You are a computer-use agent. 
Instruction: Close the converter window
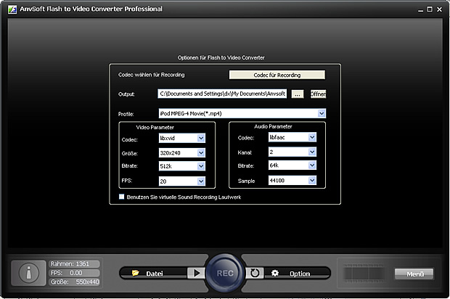coord(439,9)
